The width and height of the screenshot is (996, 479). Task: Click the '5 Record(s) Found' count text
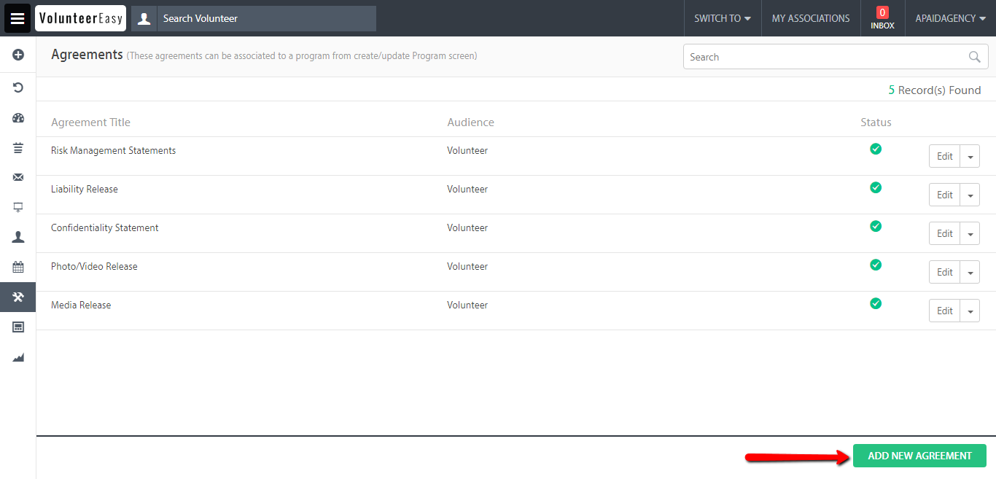point(935,90)
